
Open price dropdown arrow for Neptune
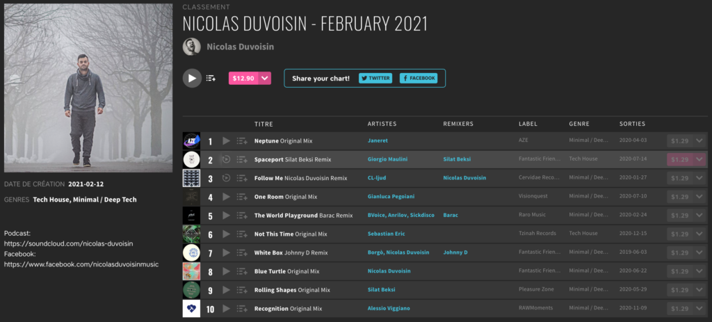click(x=699, y=140)
